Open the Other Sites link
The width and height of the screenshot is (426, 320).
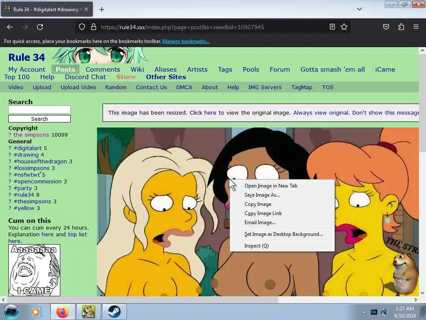click(166, 77)
